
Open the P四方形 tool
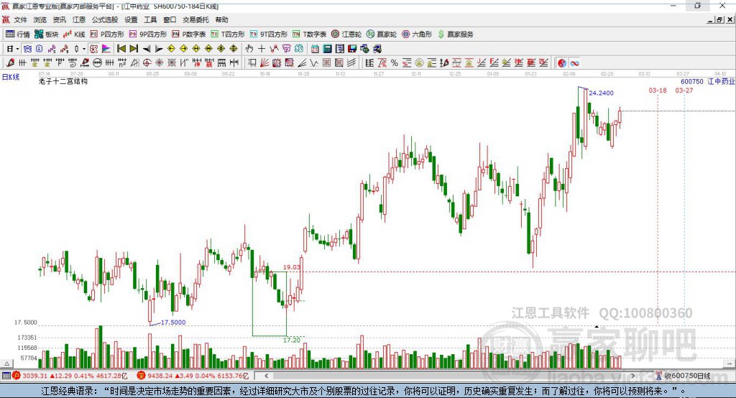pos(107,34)
